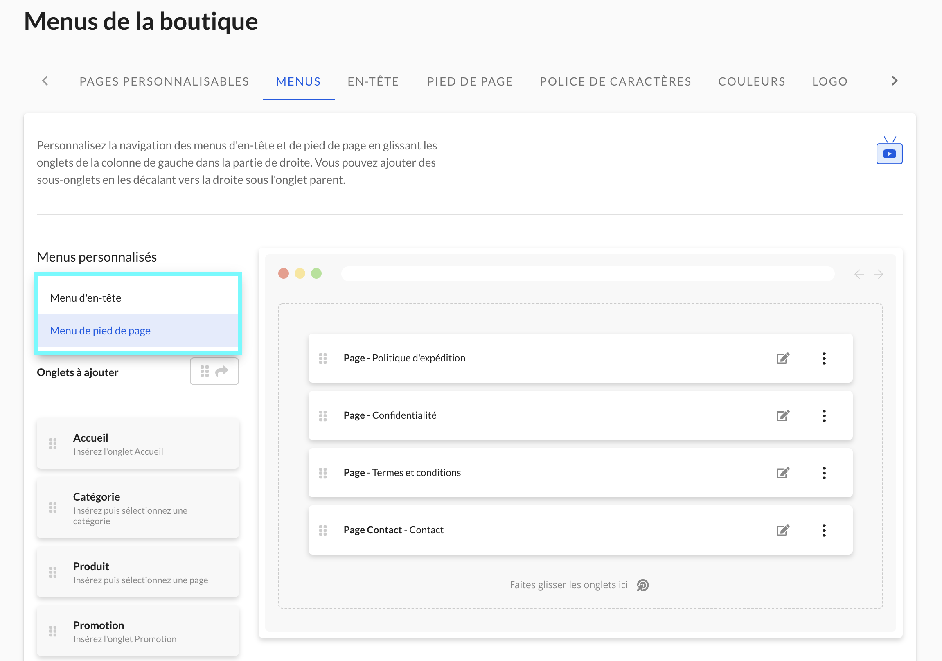Image resolution: width=942 pixels, height=661 pixels.
Task: Click the preview browser address bar
Action: [x=588, y=274]
